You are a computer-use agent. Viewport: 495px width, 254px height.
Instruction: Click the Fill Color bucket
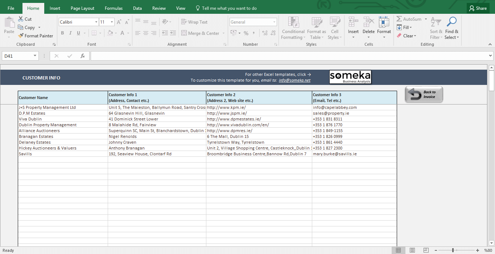click(110, 33)
